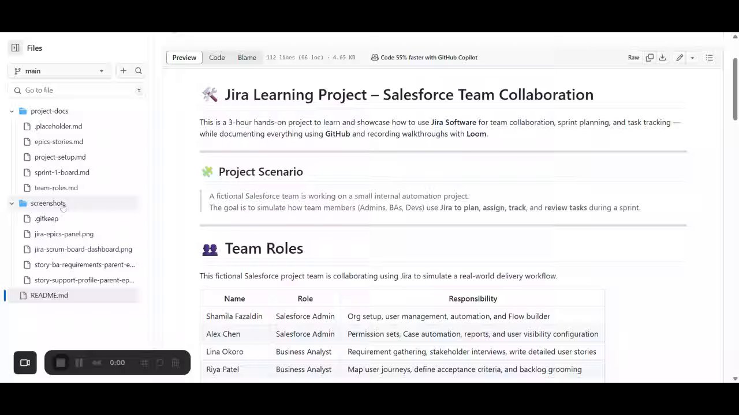739x415 pixels.
Task: Click file icon next to README.md
Action: pyautogui.click(x=23, y=296)
